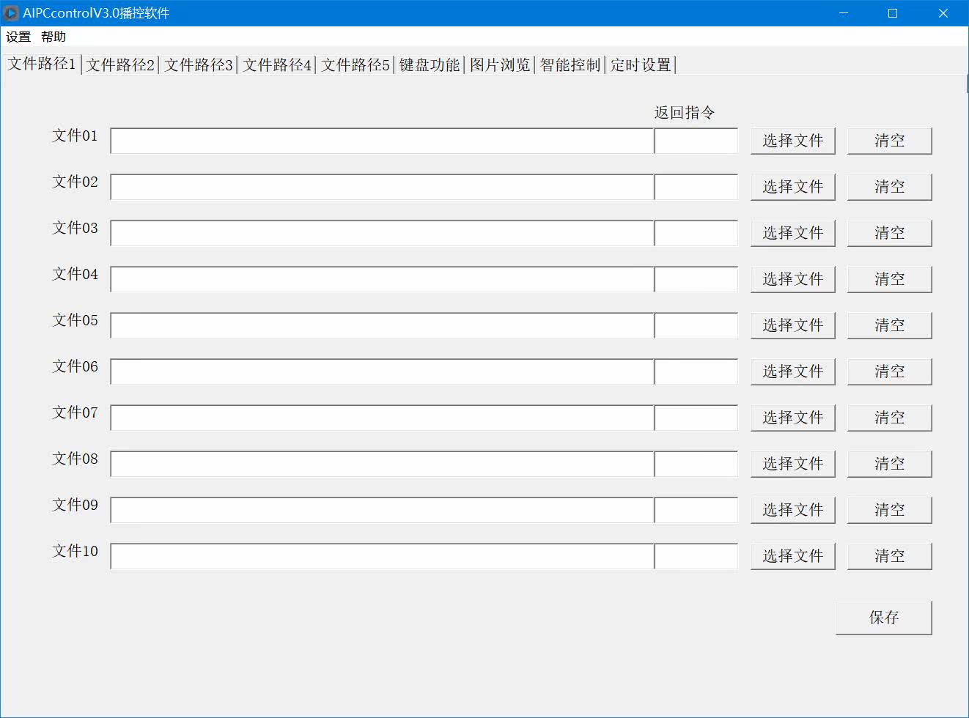This screenshot has width=969, height=718.
Task: Focus the 返回指令 field for 文件08
Action: tap(696, 464)
